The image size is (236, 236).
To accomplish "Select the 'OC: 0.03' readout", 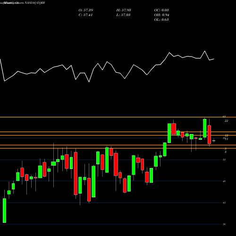I will click(x=161, y=10).
